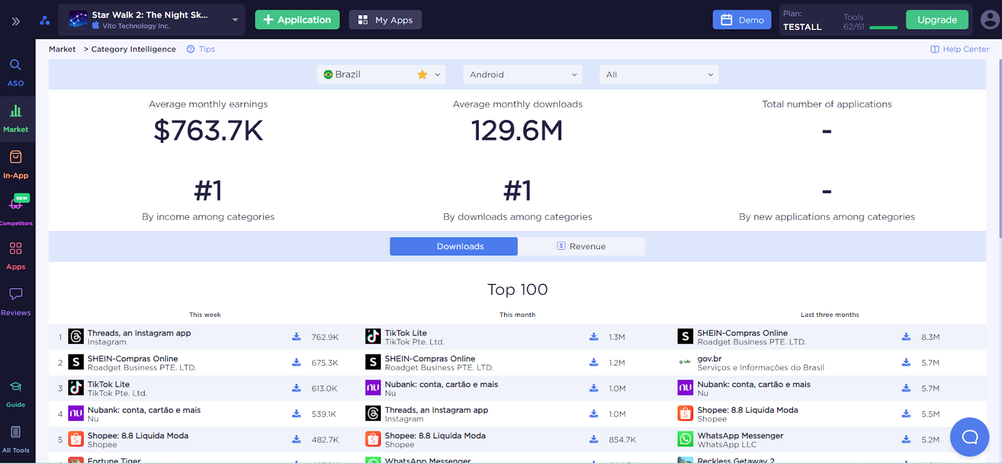The height and width of the screenshot is (464, 1002).
Task: Open gov.br in Last three months
Action: coord(710,359)
